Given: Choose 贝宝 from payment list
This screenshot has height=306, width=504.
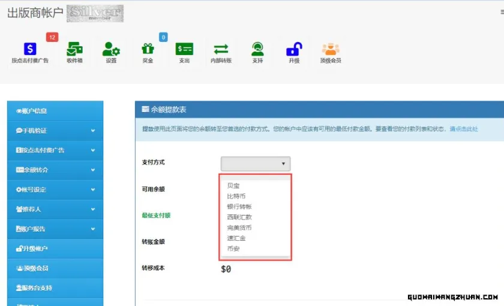Looking at the screenshot, I should click(233, 186).
